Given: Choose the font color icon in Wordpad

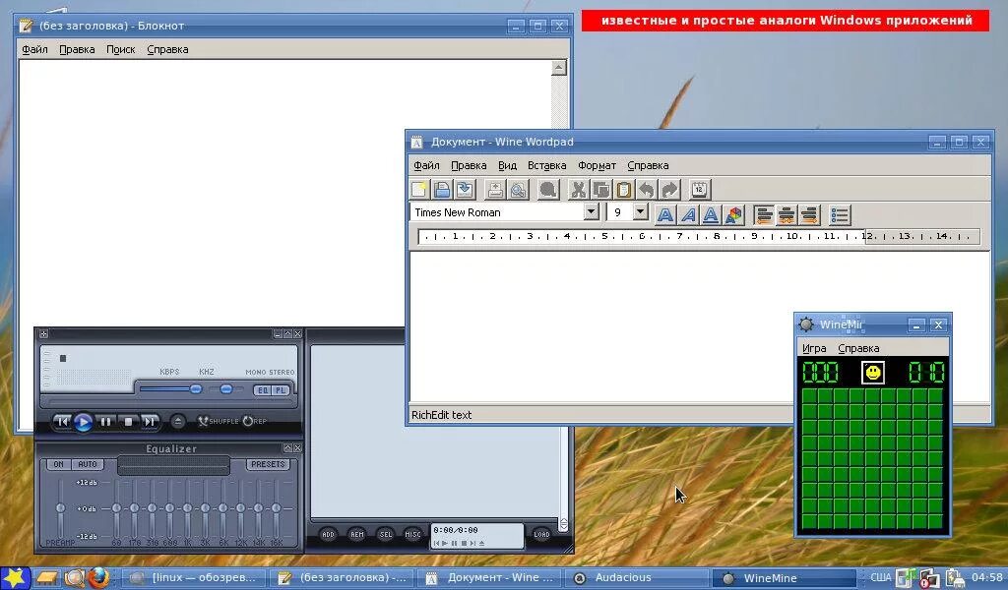Looking at the screenshot, I should click(733, 214).
